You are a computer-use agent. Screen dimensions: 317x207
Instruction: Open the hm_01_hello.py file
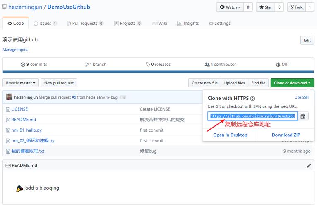point(26,130)
